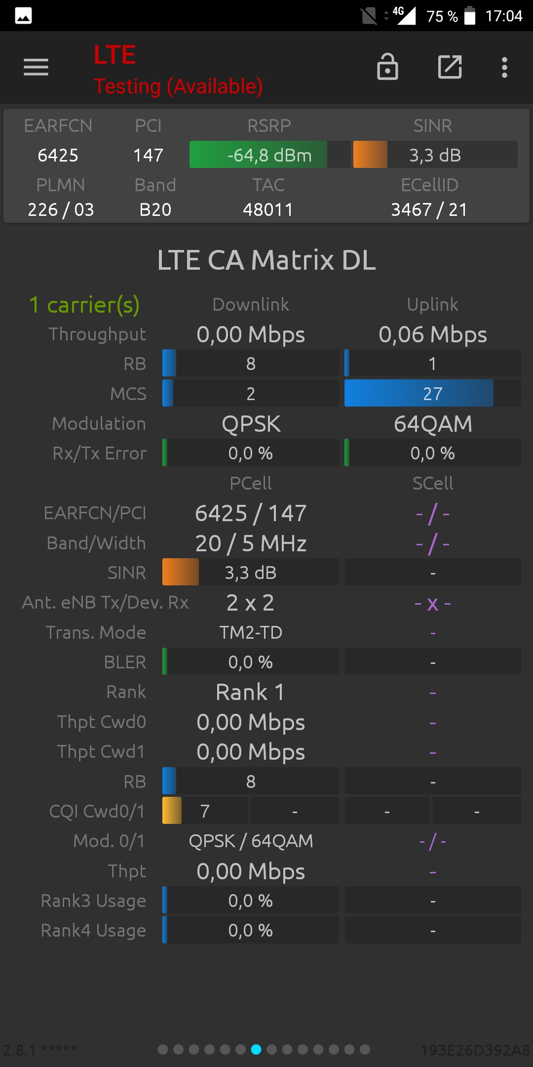Tap the EARFCN value 6425 in header
Screen dimensions: 533x1067
point(58,155)
